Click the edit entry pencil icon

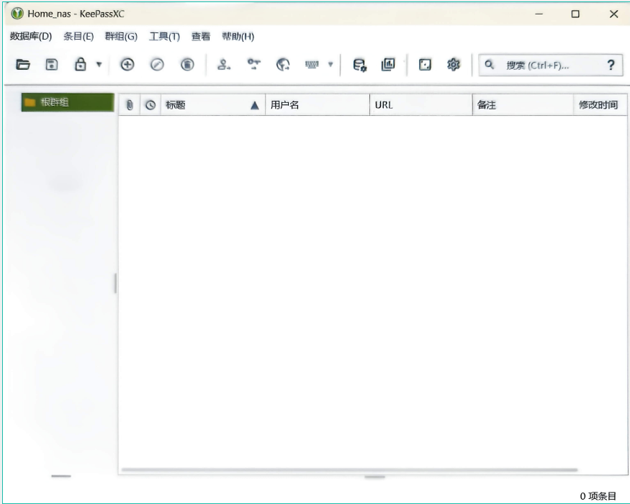click(156, 65)
